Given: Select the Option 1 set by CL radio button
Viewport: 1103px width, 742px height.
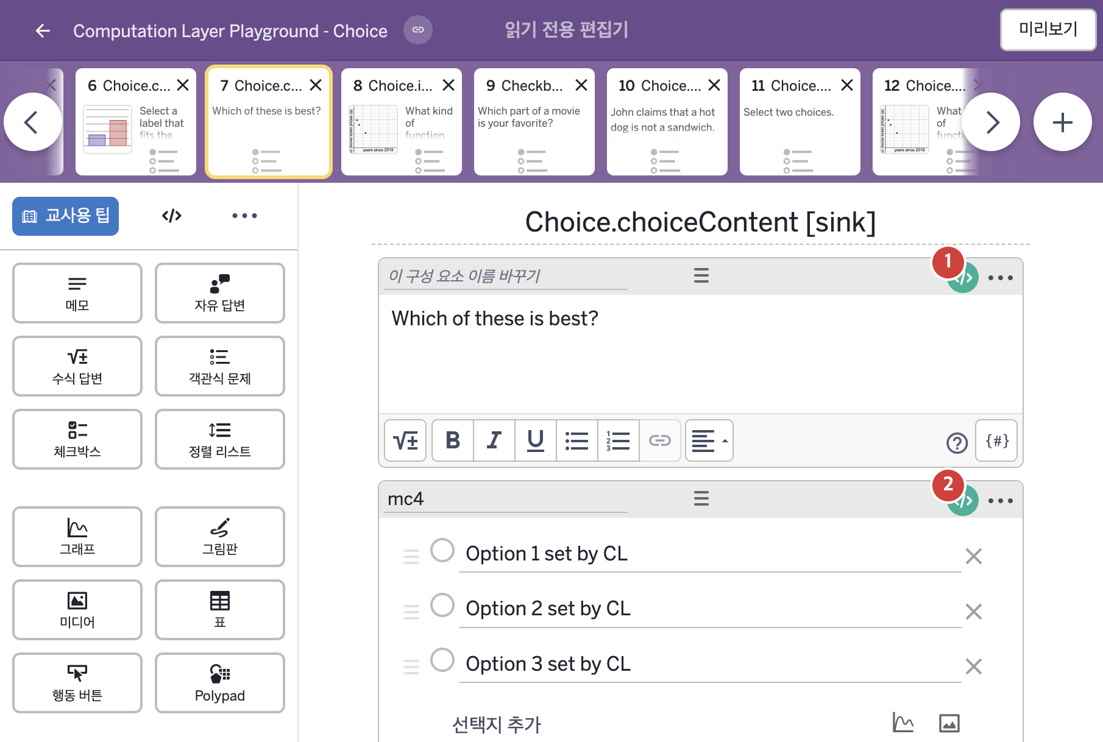Looking at the screenshot, I should tap(442, 550).
